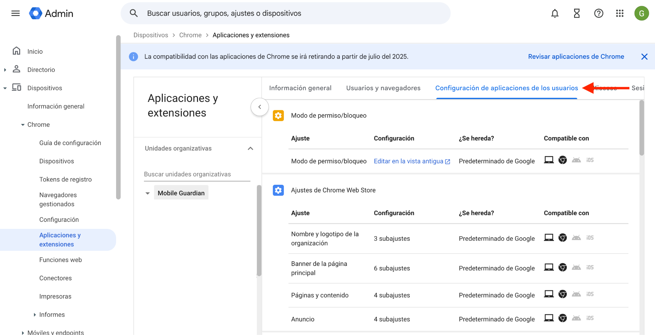Image resolution: width=655 pixels, height=335 pixels.
Task: Click the Buscar unidades organizativas field
Action: (x=197, y=174)
